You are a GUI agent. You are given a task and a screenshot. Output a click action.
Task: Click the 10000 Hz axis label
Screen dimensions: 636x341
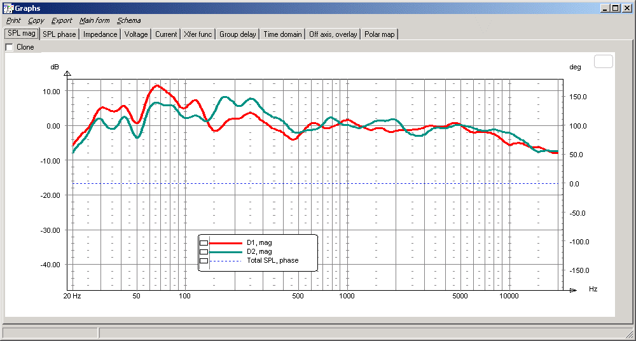509,296
